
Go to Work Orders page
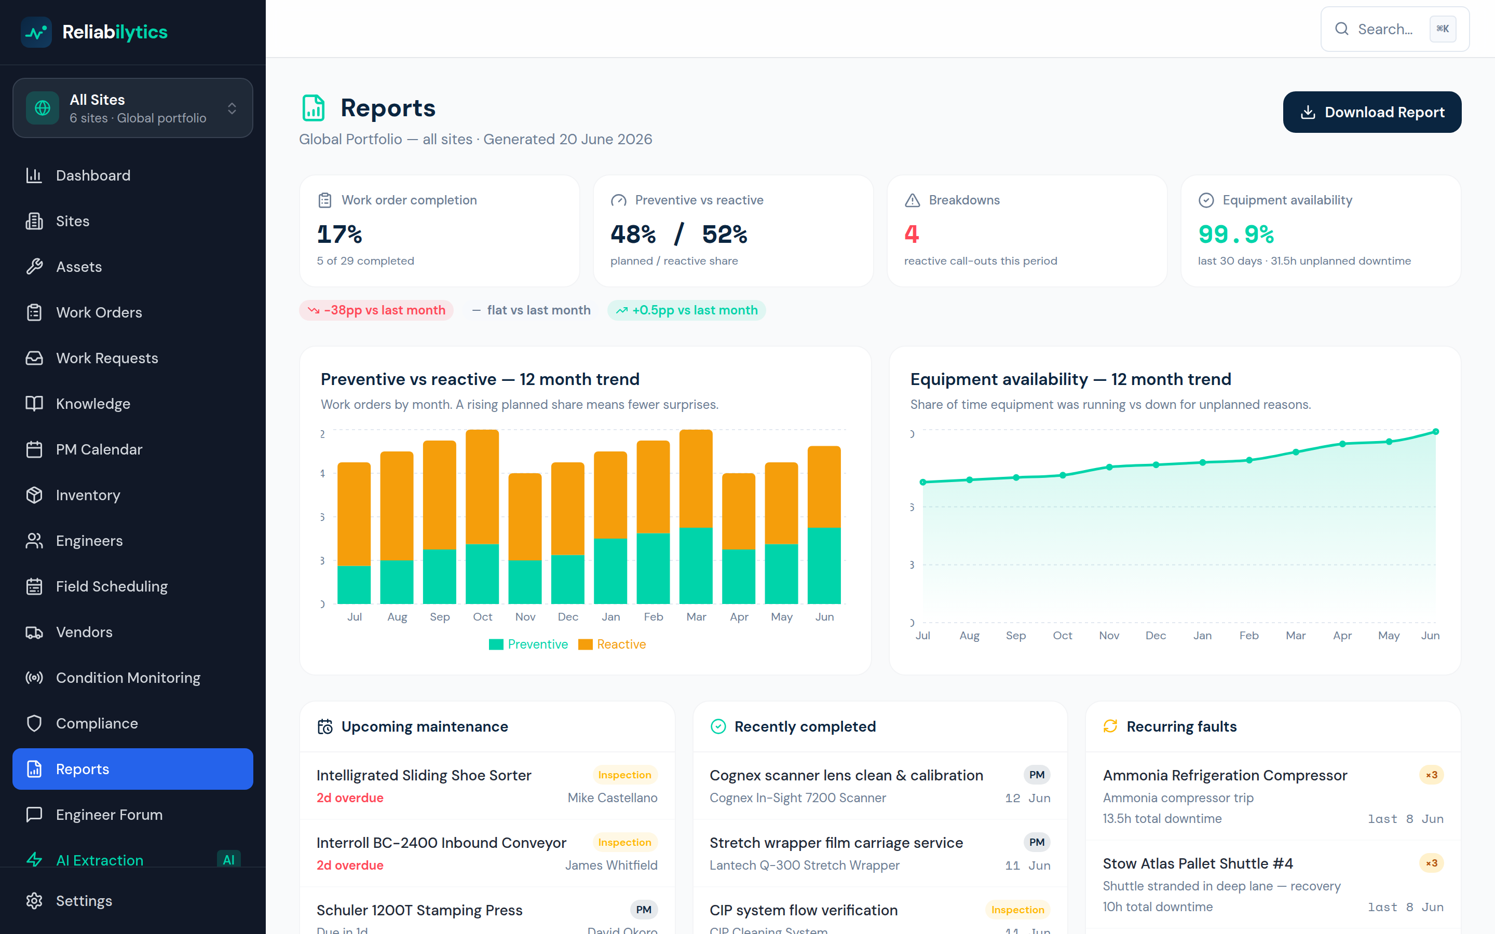(x=133, y=312)
